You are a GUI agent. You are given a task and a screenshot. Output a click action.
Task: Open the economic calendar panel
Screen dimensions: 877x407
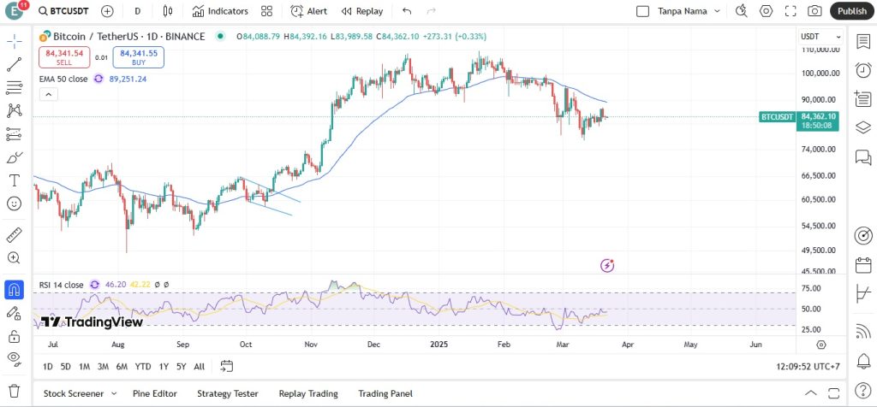coord(863,264)
